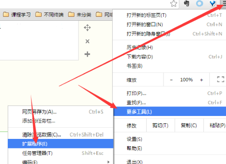Screen dimensions: 226x164
Task: Open the 不同终端 bookmark folder
Action: [49, 15]
